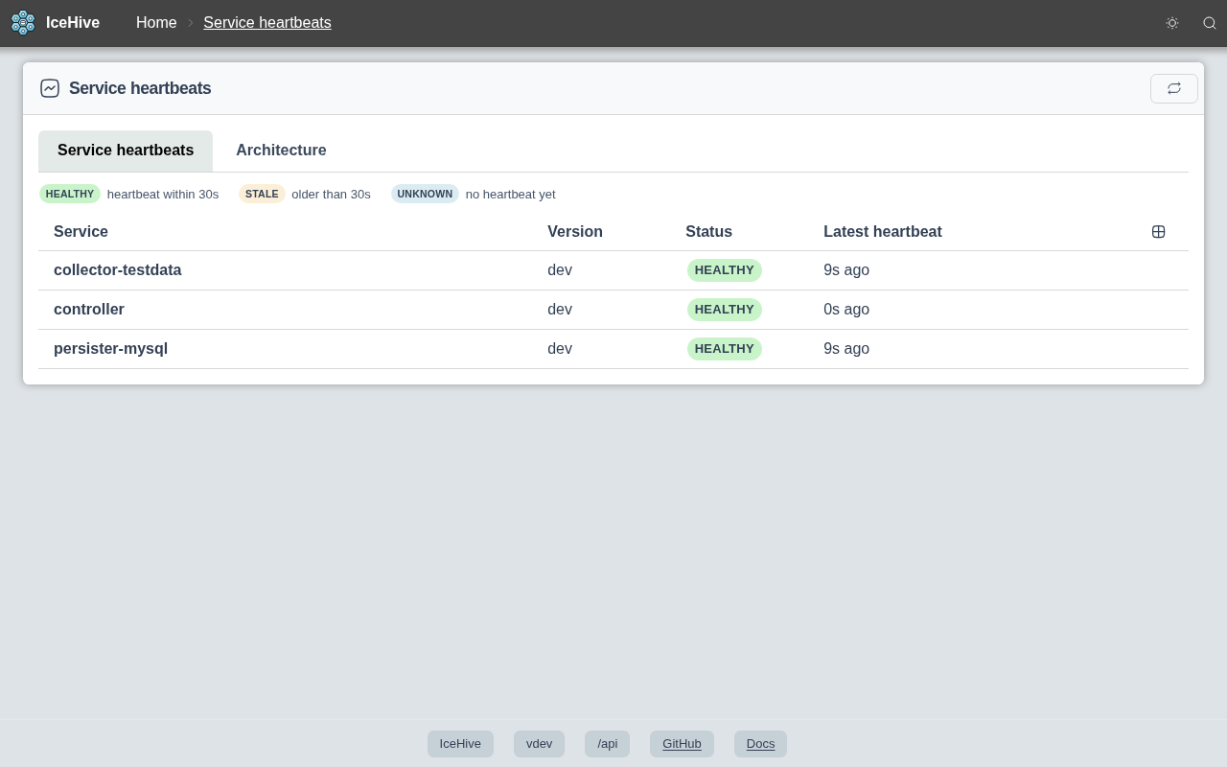Toggle the light/dark theme sun icon

coord(1171,23)
